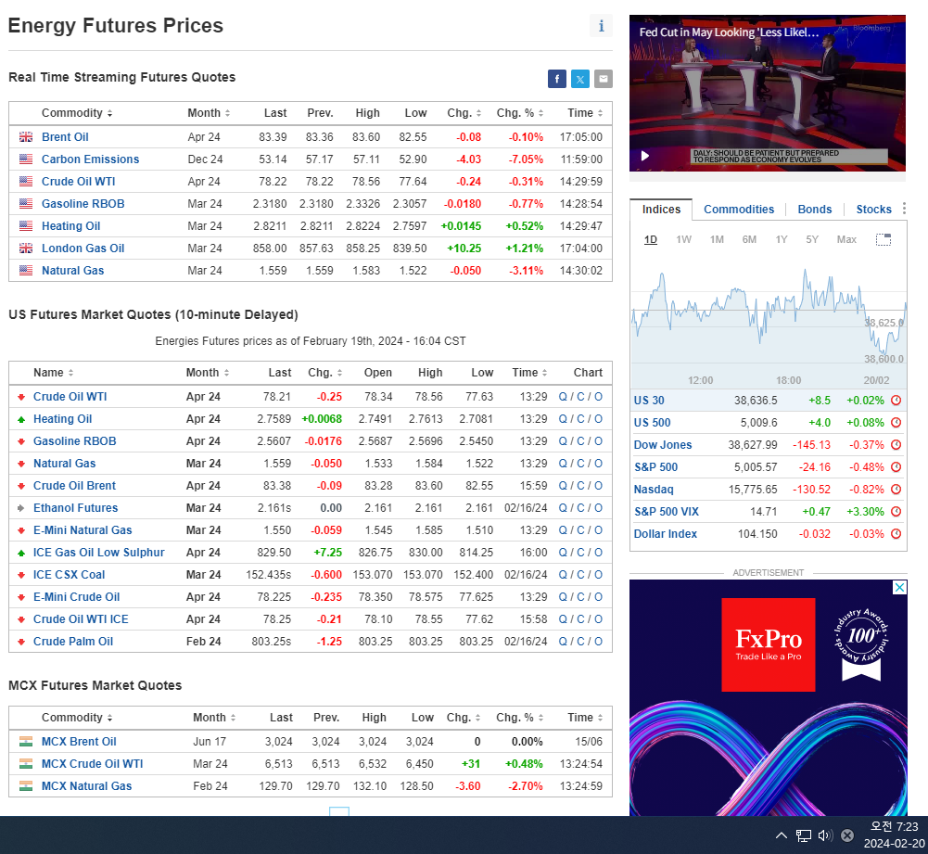
Task: Open the three-dot menu beside Stocks tab
Action: (904, 209)
